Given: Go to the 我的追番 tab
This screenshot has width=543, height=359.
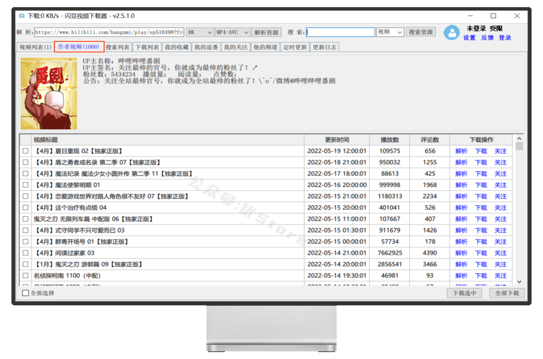Looking at the screenshot, I should point(206,47).
